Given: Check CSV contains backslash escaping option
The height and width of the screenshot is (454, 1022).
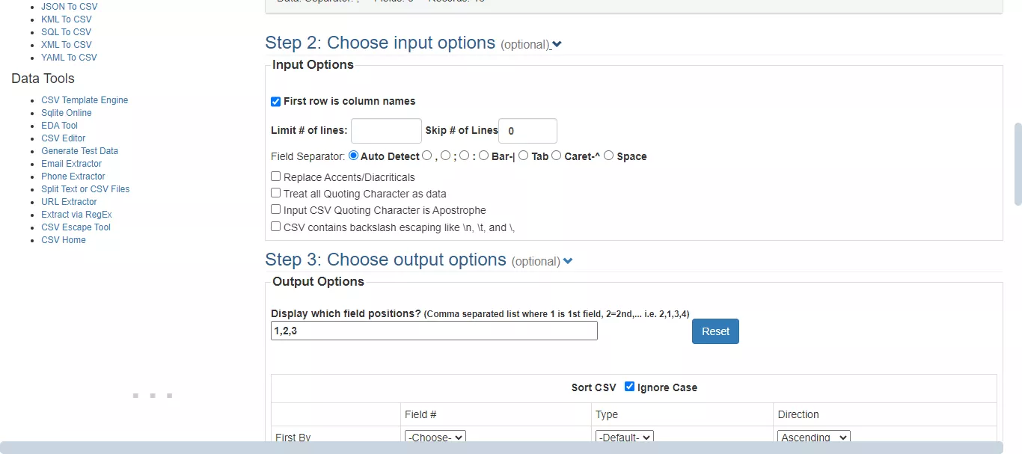Looking at the screenshot, I should [x=275, y=226].
